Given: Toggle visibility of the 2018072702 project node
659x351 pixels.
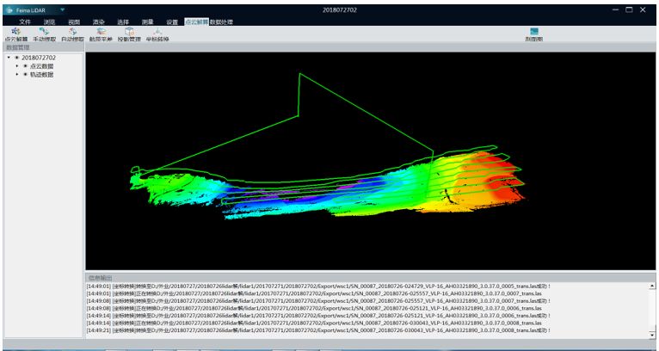Looking at the screenshot, I should click(x=16, y=58).
